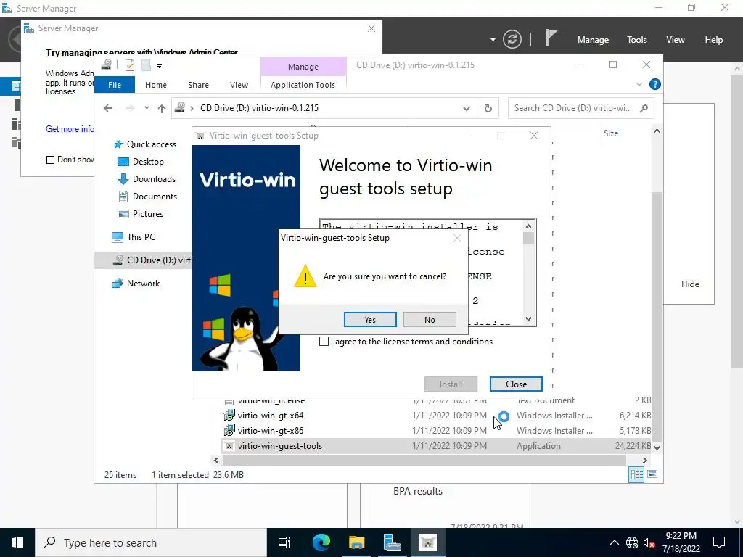Image resolution: width=743 pixels, height=557 pixels.
Task: Click No in the cancel dialog
Action: 430,320
